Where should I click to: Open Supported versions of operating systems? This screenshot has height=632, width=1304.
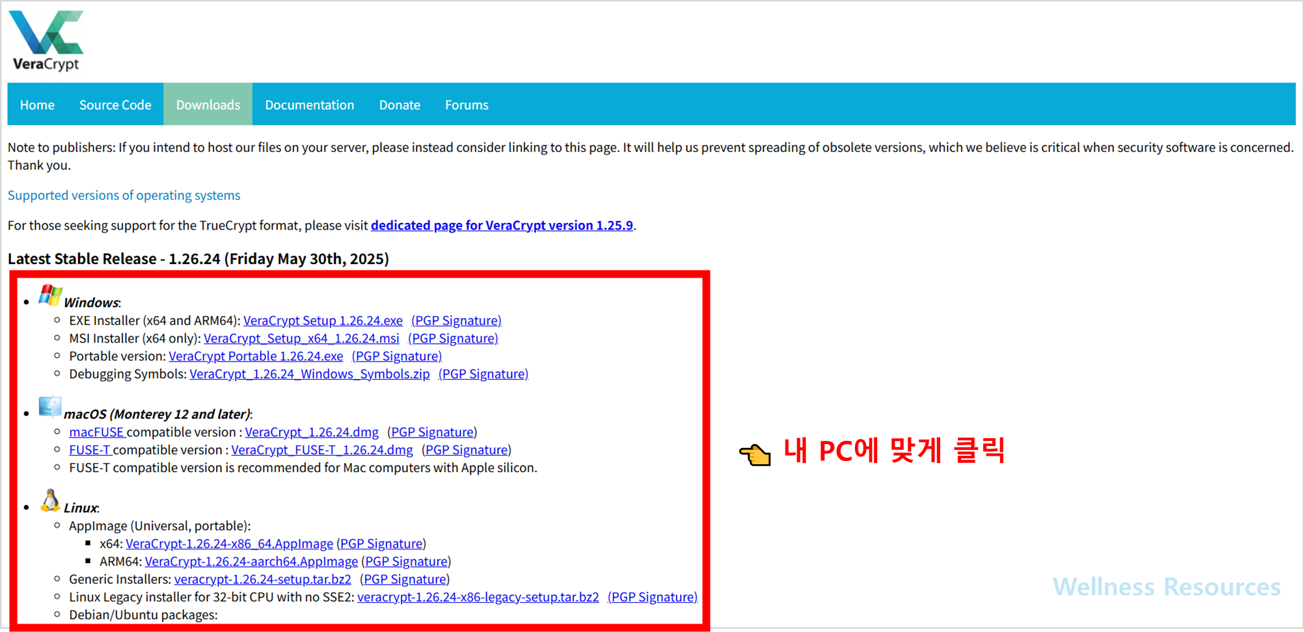[x=124, y=195]
